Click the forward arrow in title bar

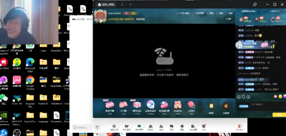click(x=131, y=5)
